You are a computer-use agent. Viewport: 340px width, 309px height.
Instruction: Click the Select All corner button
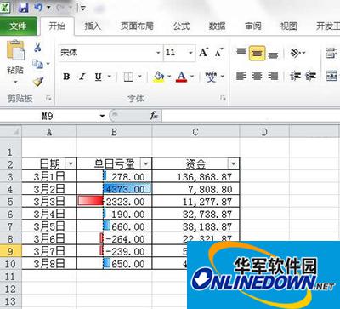[x=11, y=132]
